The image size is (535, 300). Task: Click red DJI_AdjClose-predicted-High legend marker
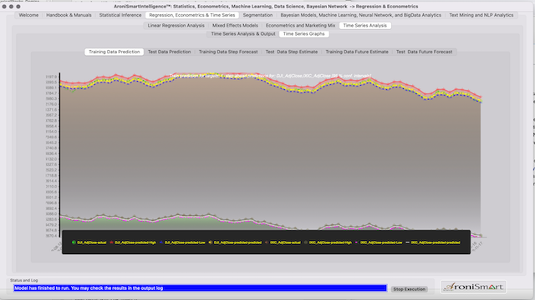tap(111, 242)
